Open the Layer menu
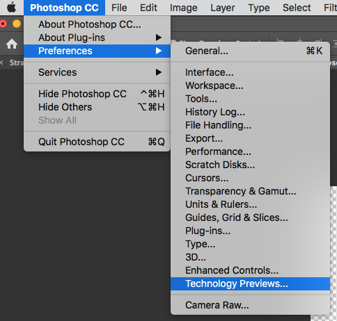Viewport: 337px width, 321px height. tap(223, 8)
